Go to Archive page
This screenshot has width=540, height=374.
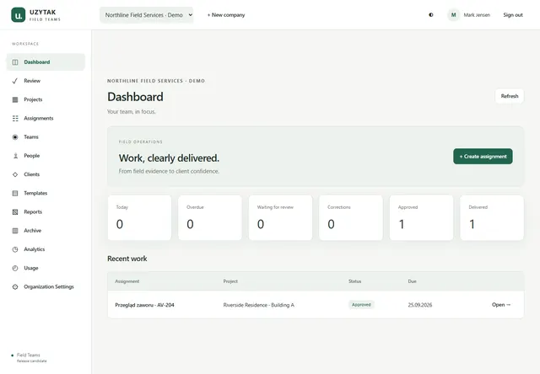(46, 231)
